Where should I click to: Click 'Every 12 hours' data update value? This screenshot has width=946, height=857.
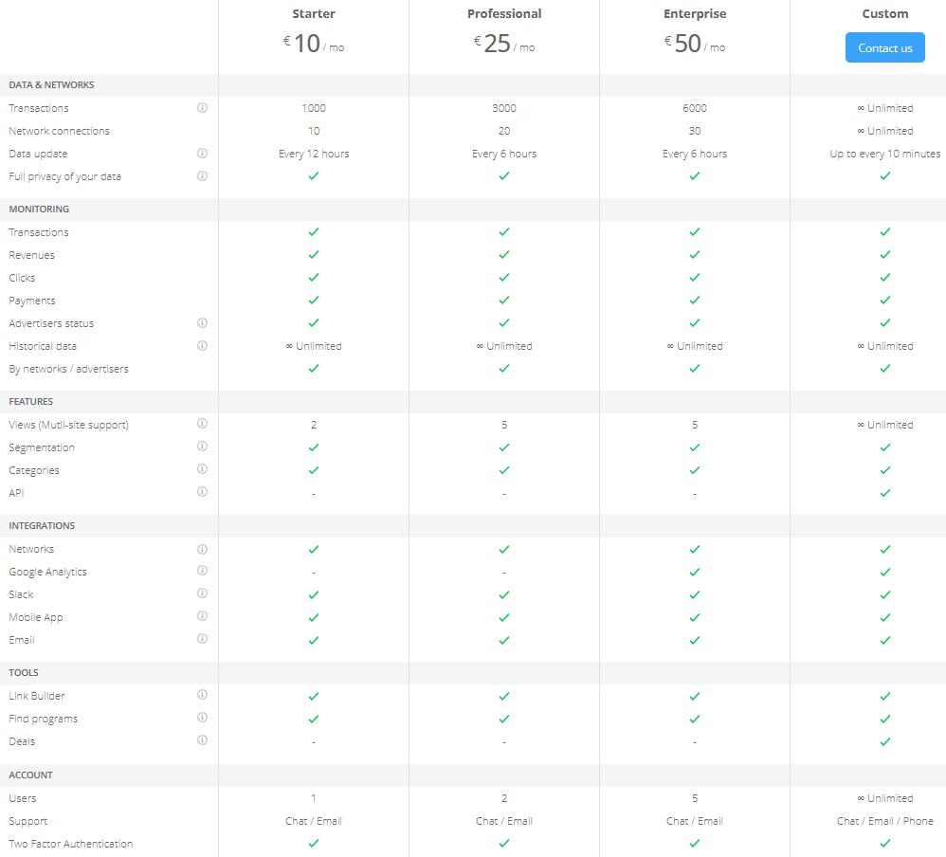click(x=314, y=154)
